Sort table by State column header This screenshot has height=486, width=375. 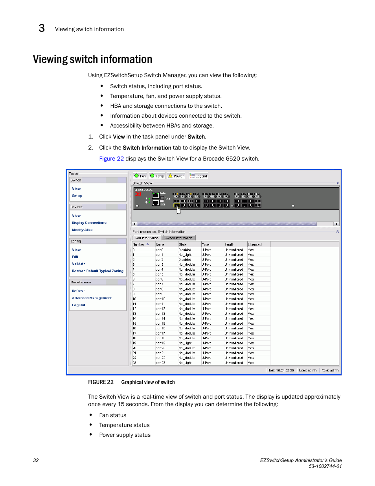pyautogui.click(x=189, y=244)
